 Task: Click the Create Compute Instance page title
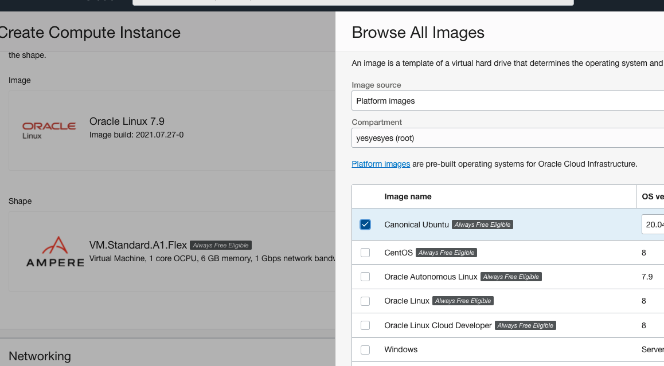click(x=90, y=33)
